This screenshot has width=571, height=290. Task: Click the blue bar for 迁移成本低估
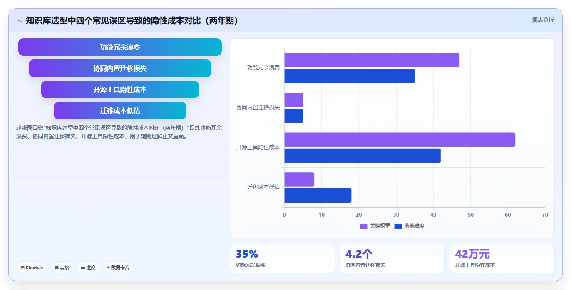pyautogui.click(x=318, y=195)
